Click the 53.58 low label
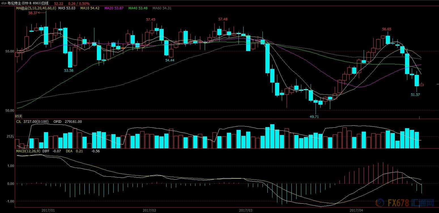Screen dimensions: 439x213 (x=69, y=71)
